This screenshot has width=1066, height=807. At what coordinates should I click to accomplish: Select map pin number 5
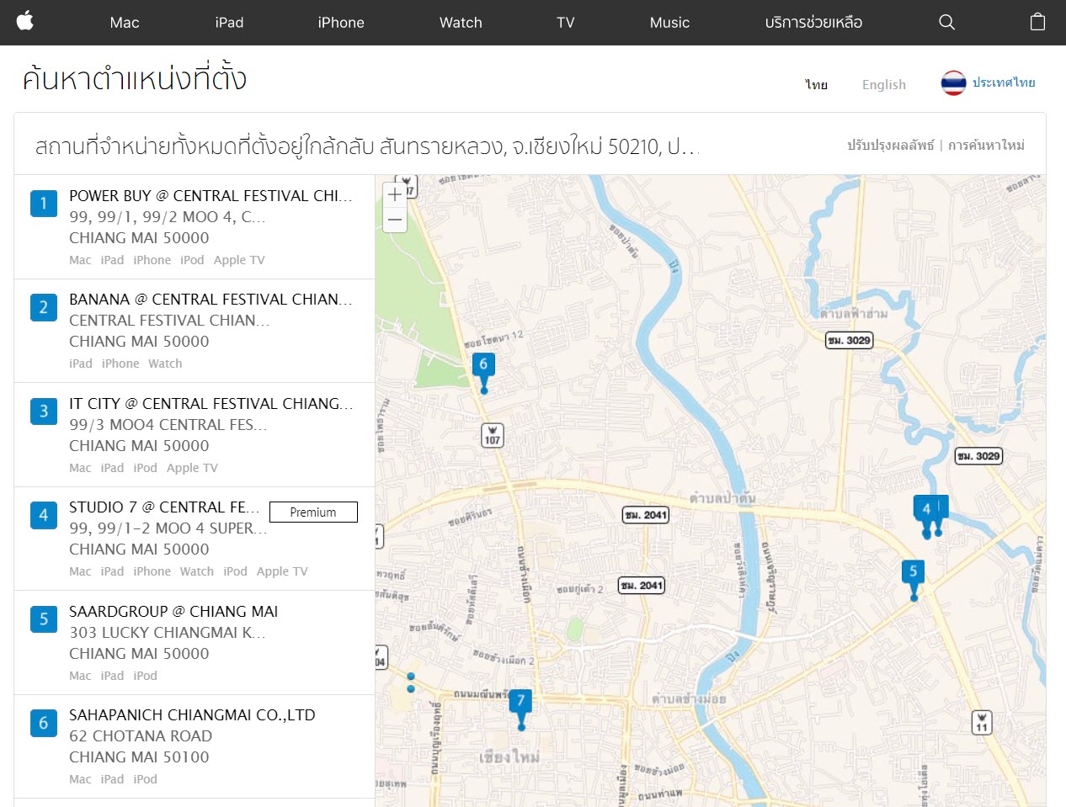913,573
